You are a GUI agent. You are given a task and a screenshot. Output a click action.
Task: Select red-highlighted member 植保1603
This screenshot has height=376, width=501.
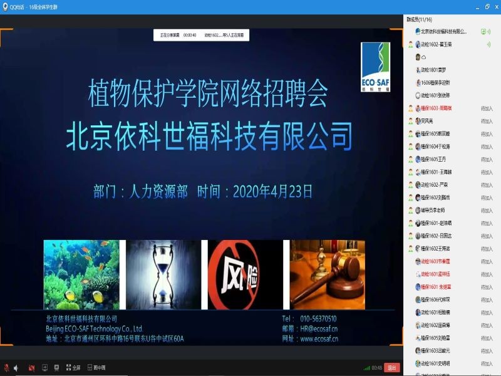[452, 108]
